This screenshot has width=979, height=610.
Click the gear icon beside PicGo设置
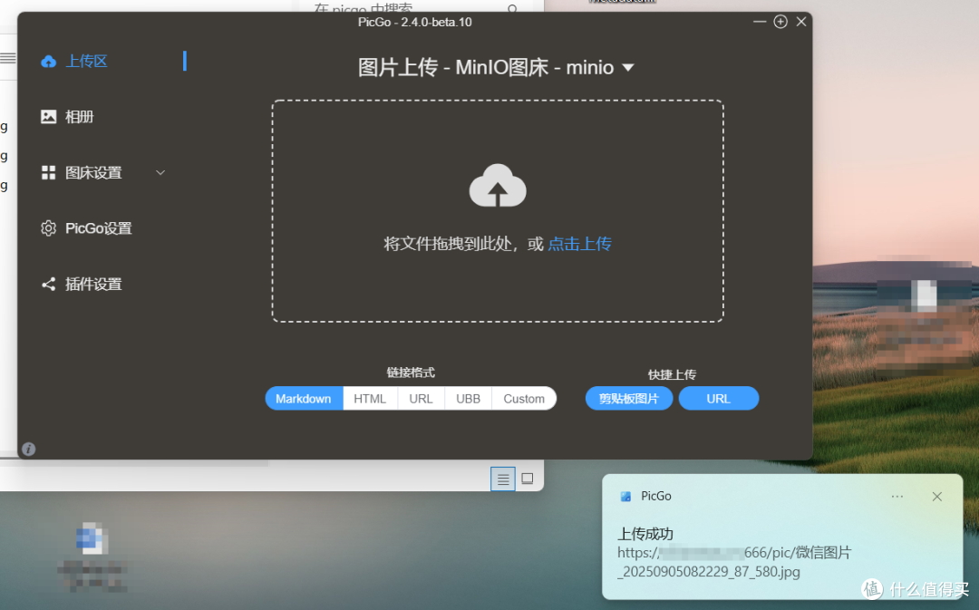click(x=48, y=228)
